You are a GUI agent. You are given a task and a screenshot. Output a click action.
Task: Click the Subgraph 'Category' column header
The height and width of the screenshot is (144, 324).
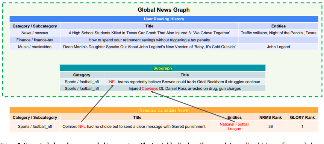(82, 75)
